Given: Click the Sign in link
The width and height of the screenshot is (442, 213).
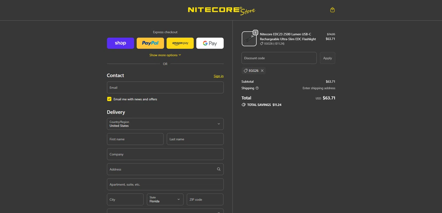Looking at the screenshot, I should 219,76.
